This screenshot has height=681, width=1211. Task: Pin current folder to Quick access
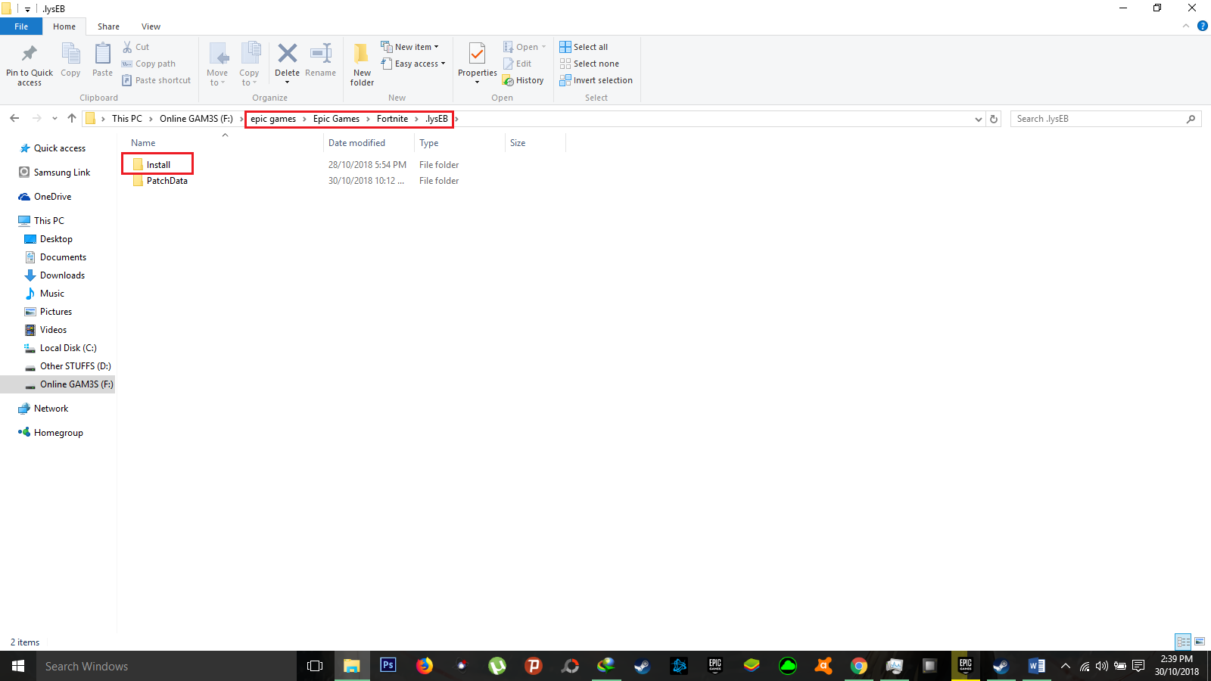point(29,64)
